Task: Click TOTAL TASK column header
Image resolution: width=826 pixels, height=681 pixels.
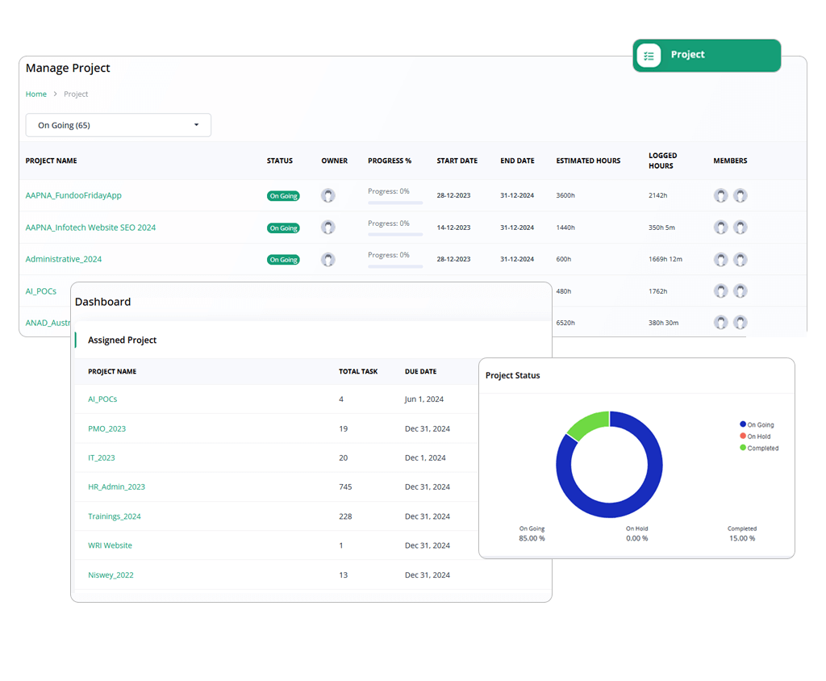Action: (358, 372)
